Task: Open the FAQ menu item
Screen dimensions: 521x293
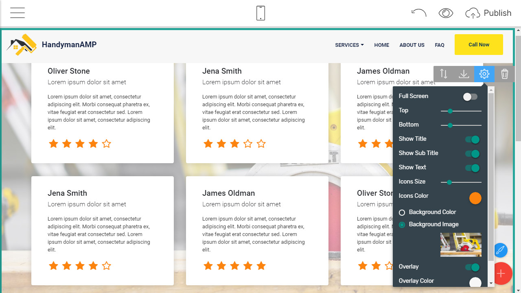Action: click(x=440, y=45)
